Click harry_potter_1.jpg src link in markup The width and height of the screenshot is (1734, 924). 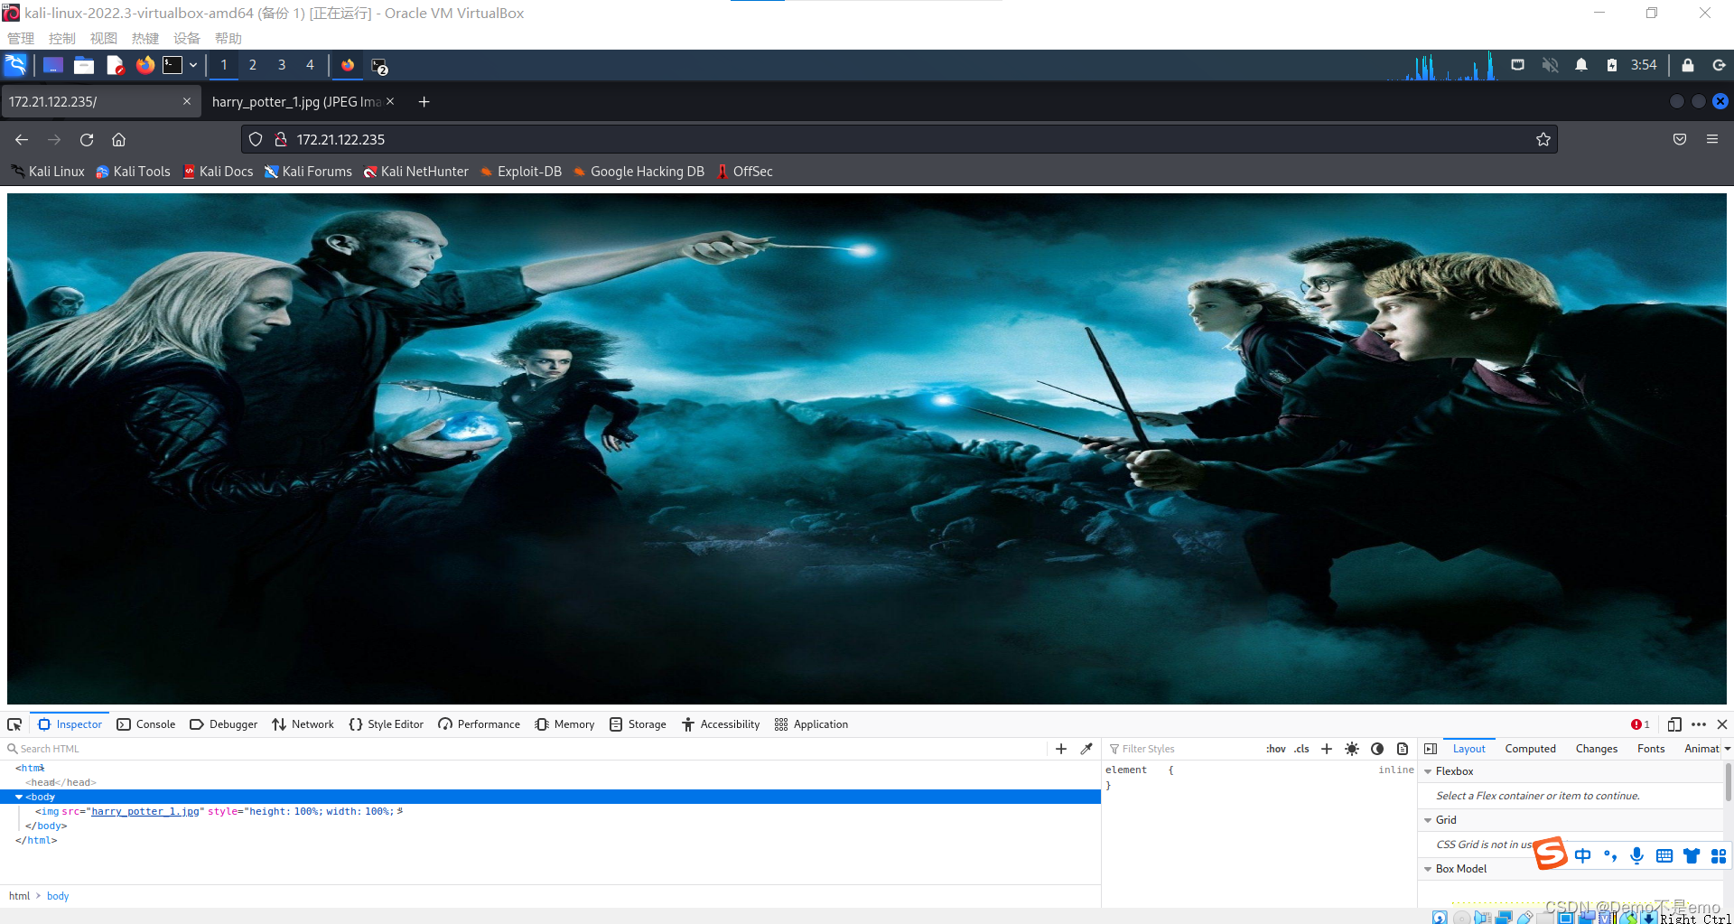point(145,811)
